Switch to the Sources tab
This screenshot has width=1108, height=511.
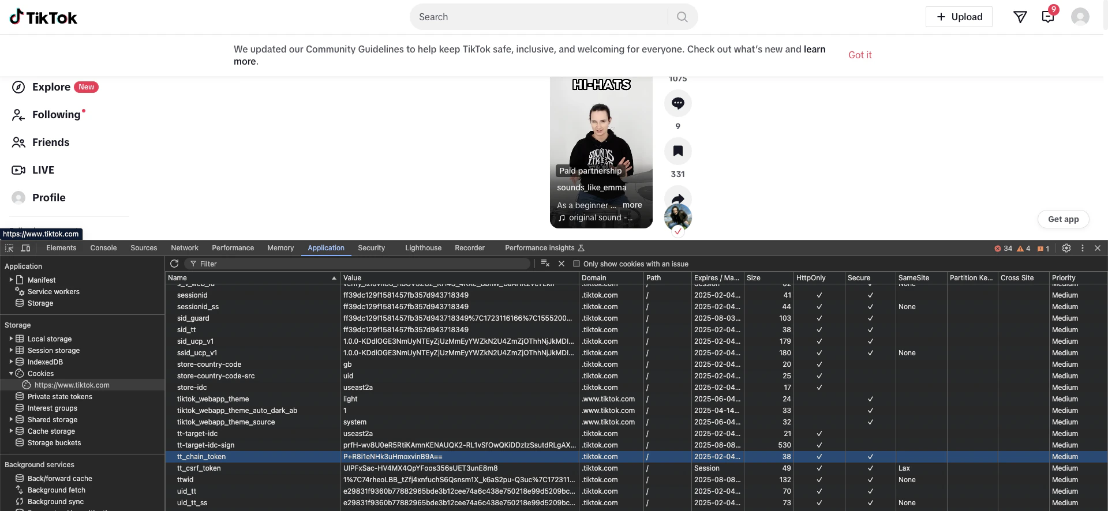144,248
